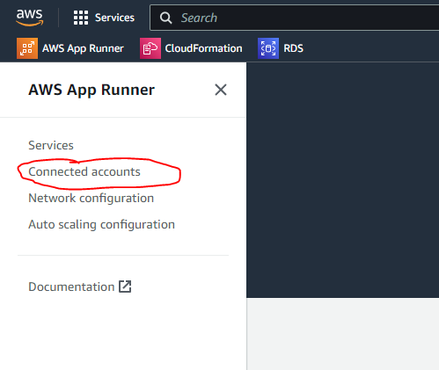Open the Services grid menu icon

[x=81, y=18]
